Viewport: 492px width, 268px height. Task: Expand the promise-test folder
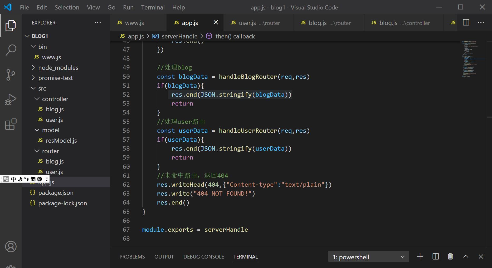pos(33,78)
